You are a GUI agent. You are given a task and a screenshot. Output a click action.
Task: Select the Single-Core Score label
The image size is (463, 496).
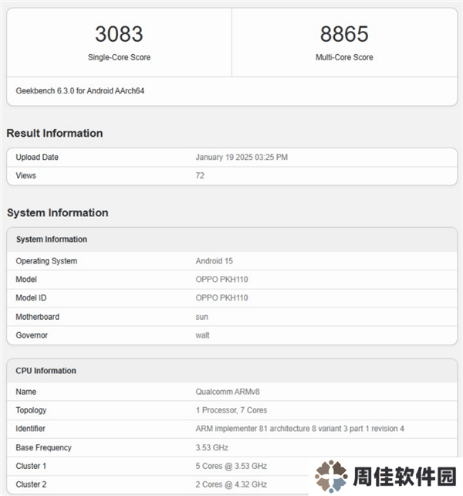119,57
